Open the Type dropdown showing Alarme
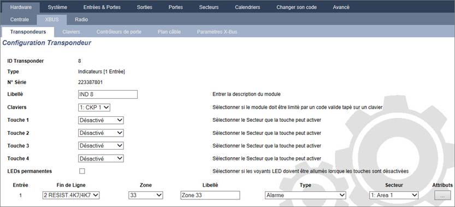This screenshot has height=207, width=455. point(305,196)
